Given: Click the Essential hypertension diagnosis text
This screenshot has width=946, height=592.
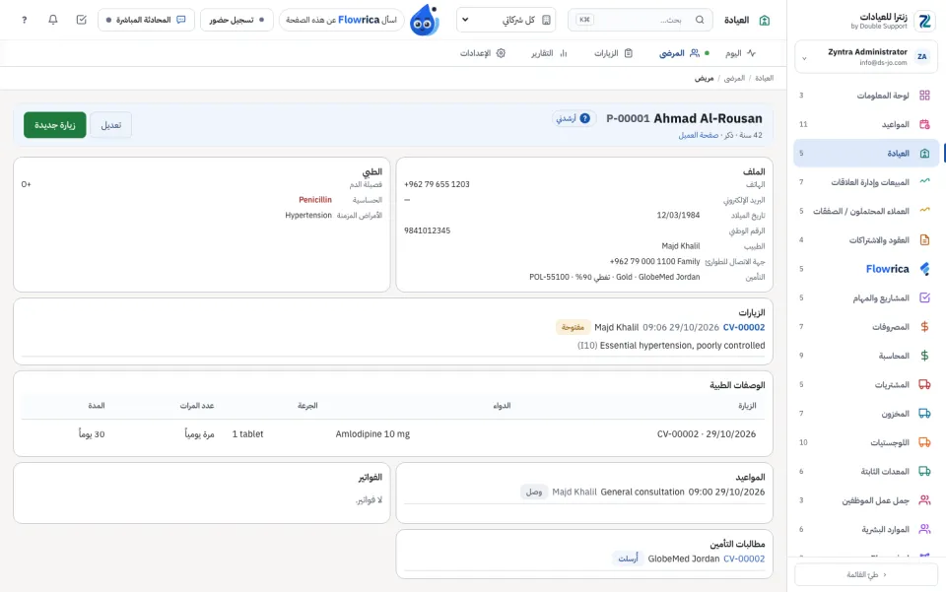Looking at the screenshot, I should pyautogui.click(x=682, y=346).
